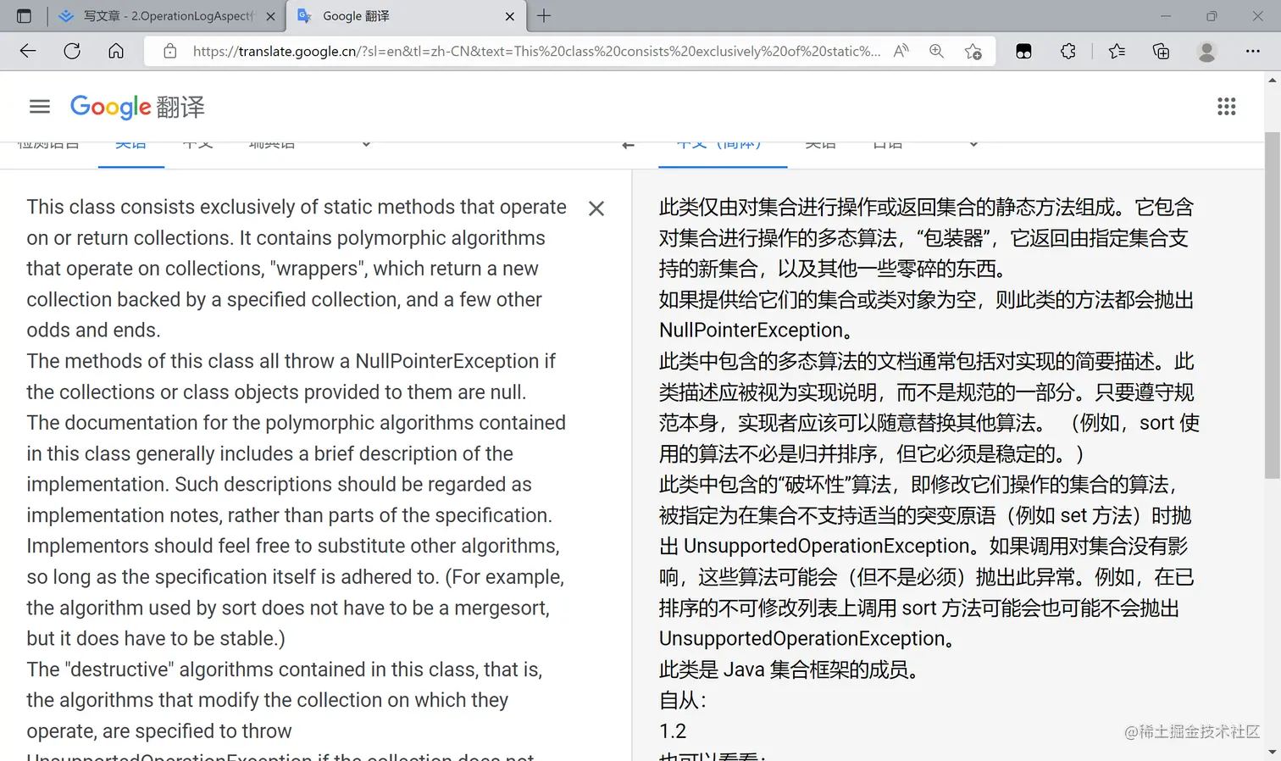This screenshot has width=1281, height=761.
Task: Open browser Settings and more menu
Action: 1252,51
